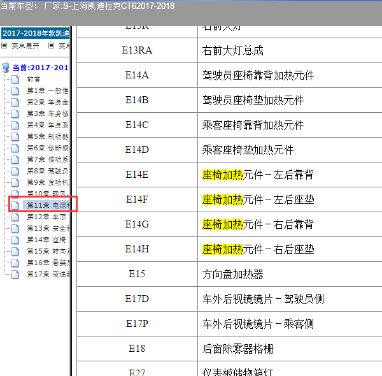Click 方向盘加热器 description text
This screenshot has width=382, height=376.
232,274
